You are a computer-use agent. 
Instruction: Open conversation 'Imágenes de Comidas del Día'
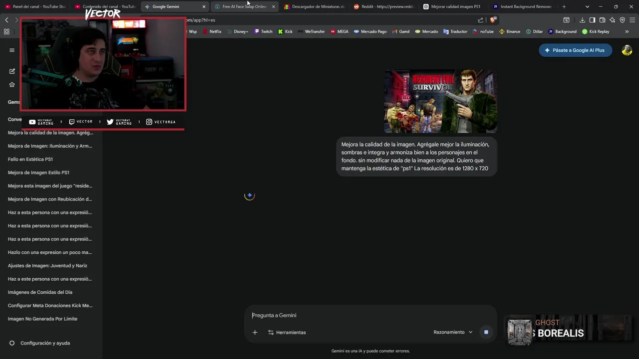pyautogui.click(x=40, y=292)
